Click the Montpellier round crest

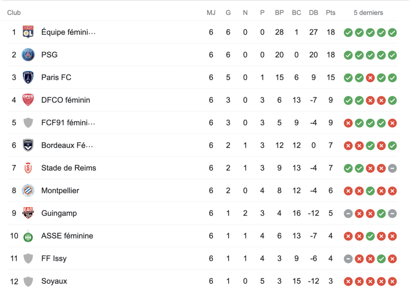pyautogui.click(x=28, y=190)
